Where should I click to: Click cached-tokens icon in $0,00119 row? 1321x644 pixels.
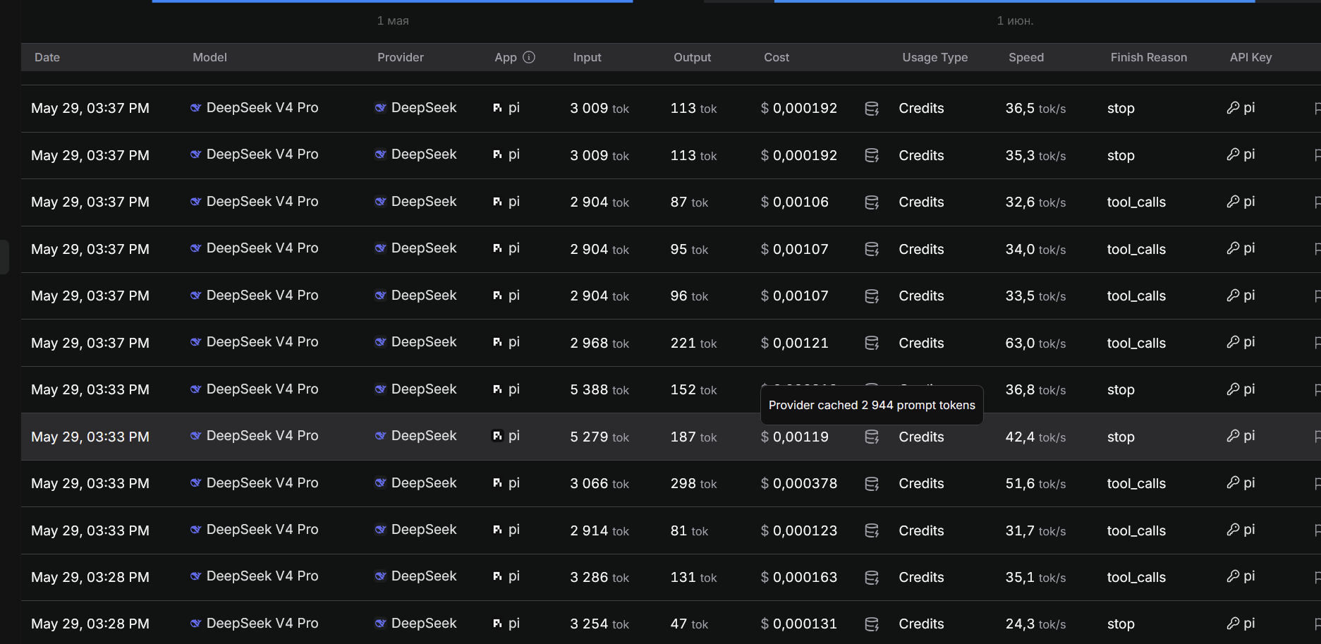[x=872, y=437]
